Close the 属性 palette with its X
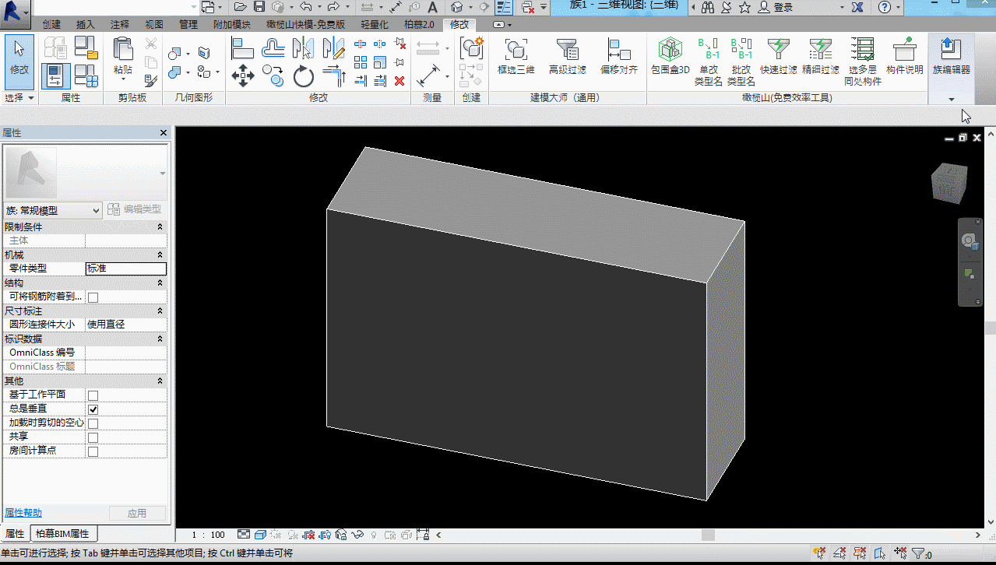The height and width of the screenshot is (565, 996). [163, 133]
